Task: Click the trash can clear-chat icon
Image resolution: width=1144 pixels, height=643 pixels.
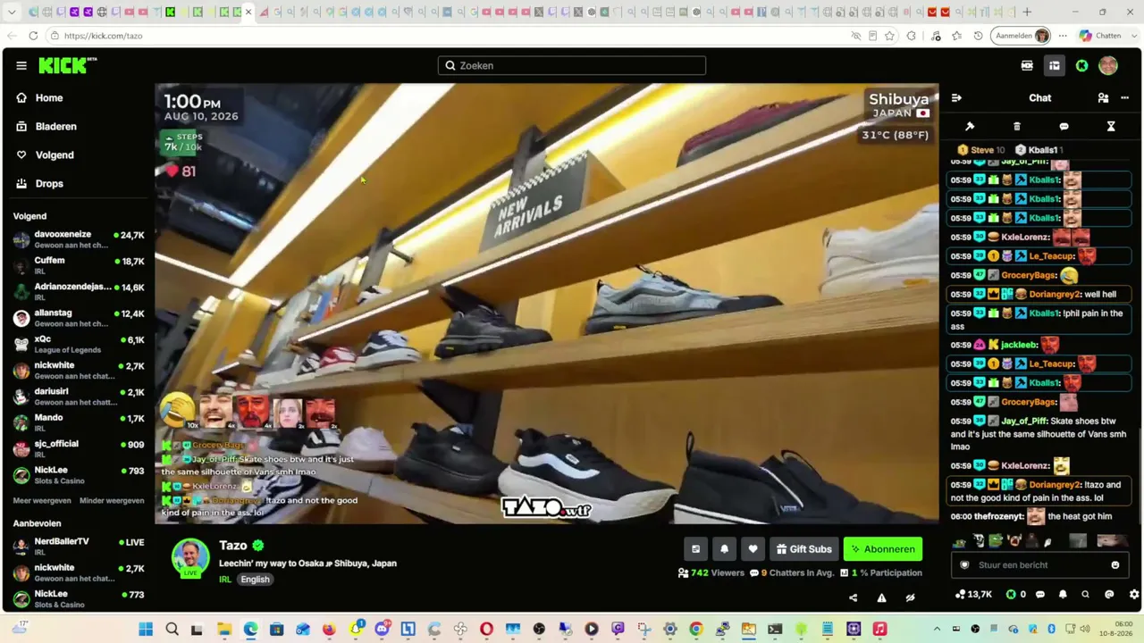Action: (1017, 127)
